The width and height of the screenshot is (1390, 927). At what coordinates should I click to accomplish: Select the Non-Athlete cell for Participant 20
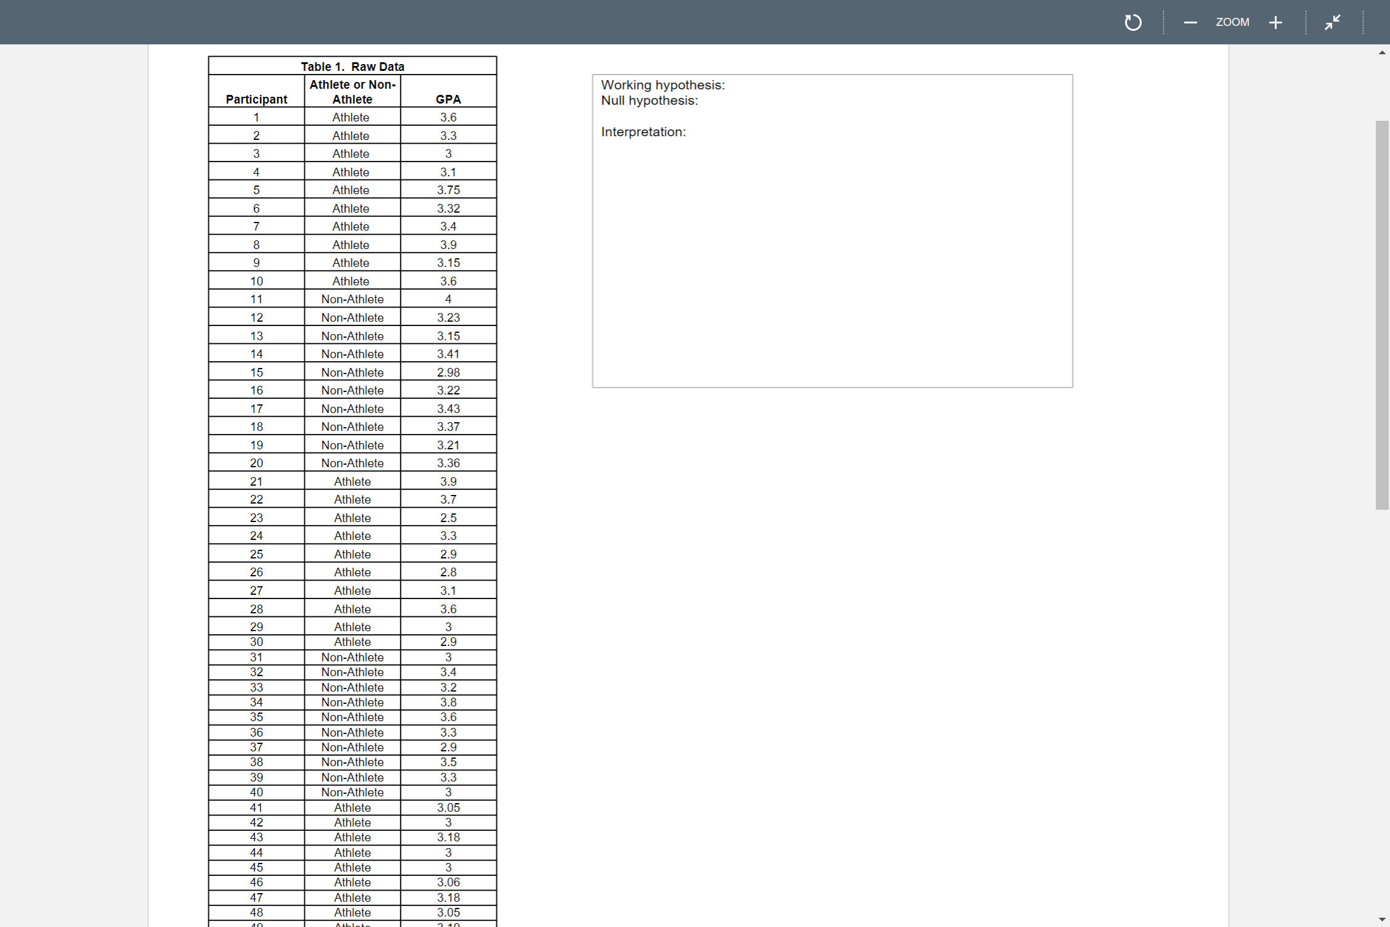tap(352, 463)
